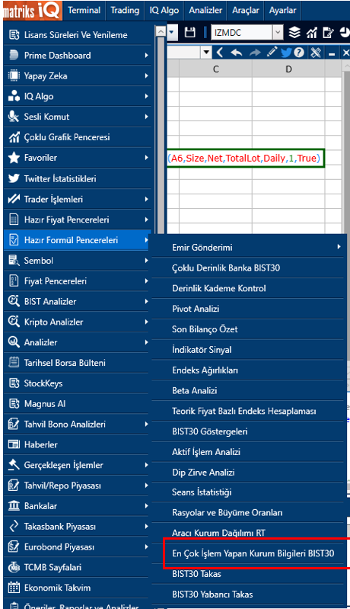Open the Trading menu
Image resolution: width=350 pixels, height=609 pixels.
(125, 10)
